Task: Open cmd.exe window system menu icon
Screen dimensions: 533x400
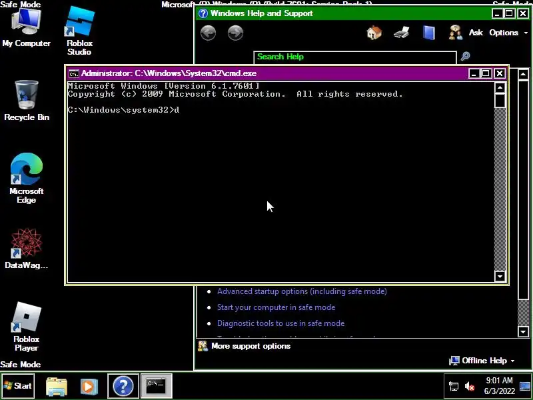Action: 73,73
